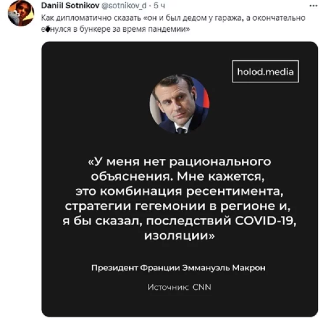Click the empty black area below "Источник: CNN"
The width and height of the screenshot is (323, 318).
(x=179, y=304)
